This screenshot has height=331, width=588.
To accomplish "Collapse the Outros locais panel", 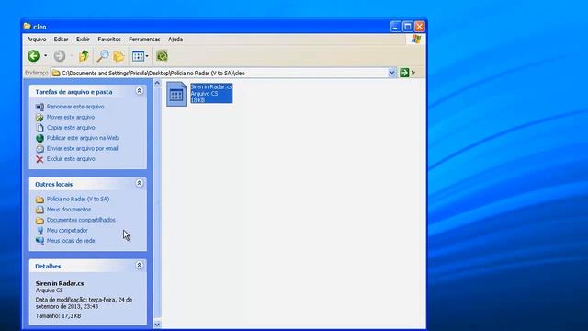I will [x=139, y=183].
